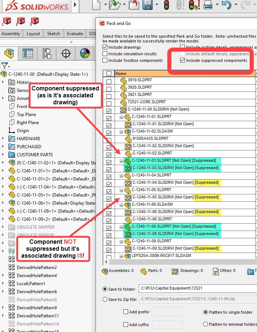Enable Add prefix checkbox
Image resolution: width=257 pixels, height=332 pixels.
coord(126,312)
